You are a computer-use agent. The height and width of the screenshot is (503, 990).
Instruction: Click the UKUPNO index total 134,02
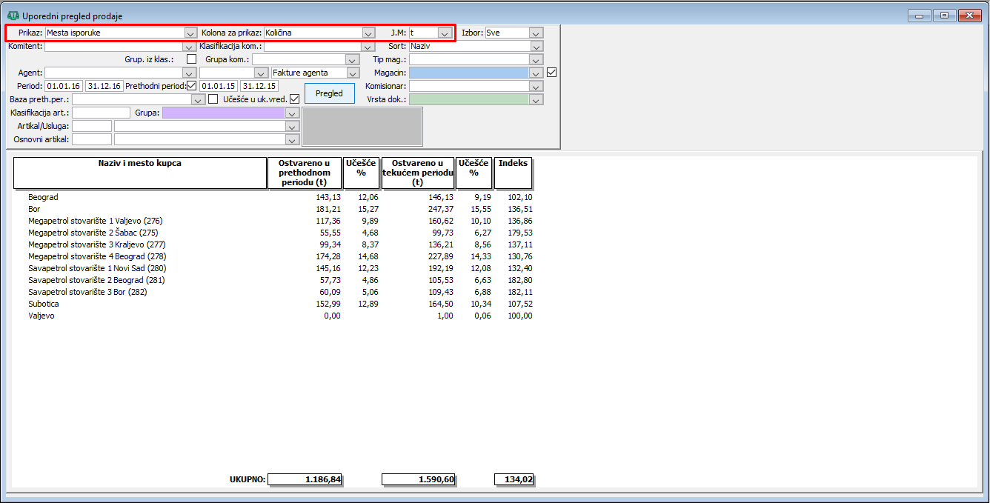click(514, 479)
